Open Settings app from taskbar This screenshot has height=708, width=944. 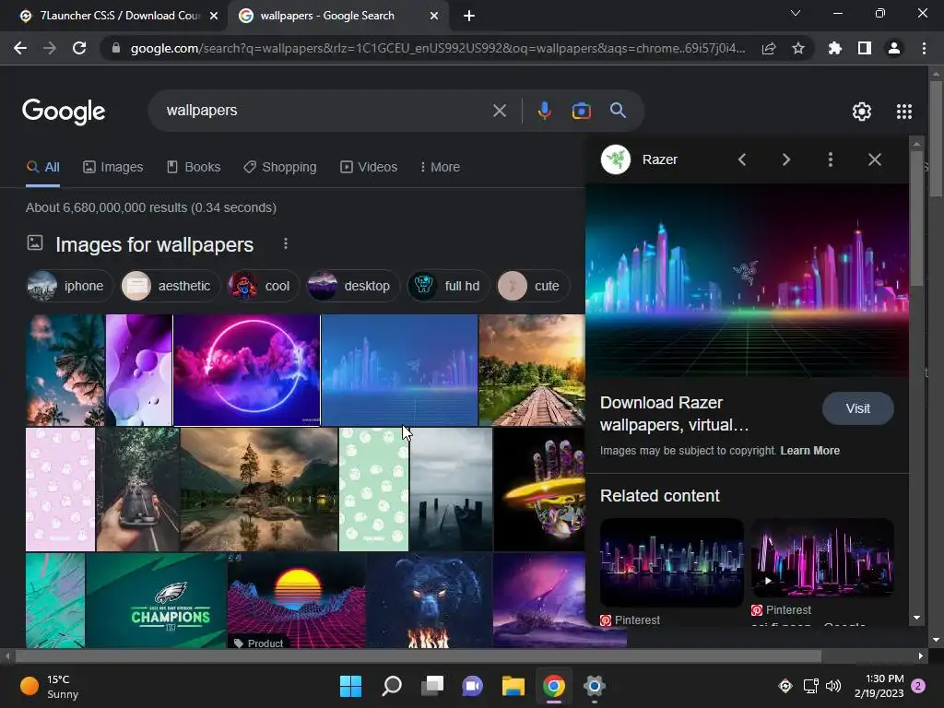pos(594,686)
